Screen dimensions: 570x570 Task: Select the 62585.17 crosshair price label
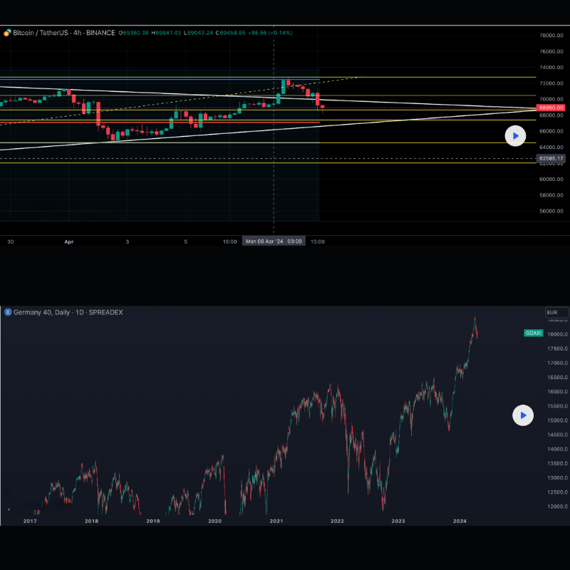(551, 158)
